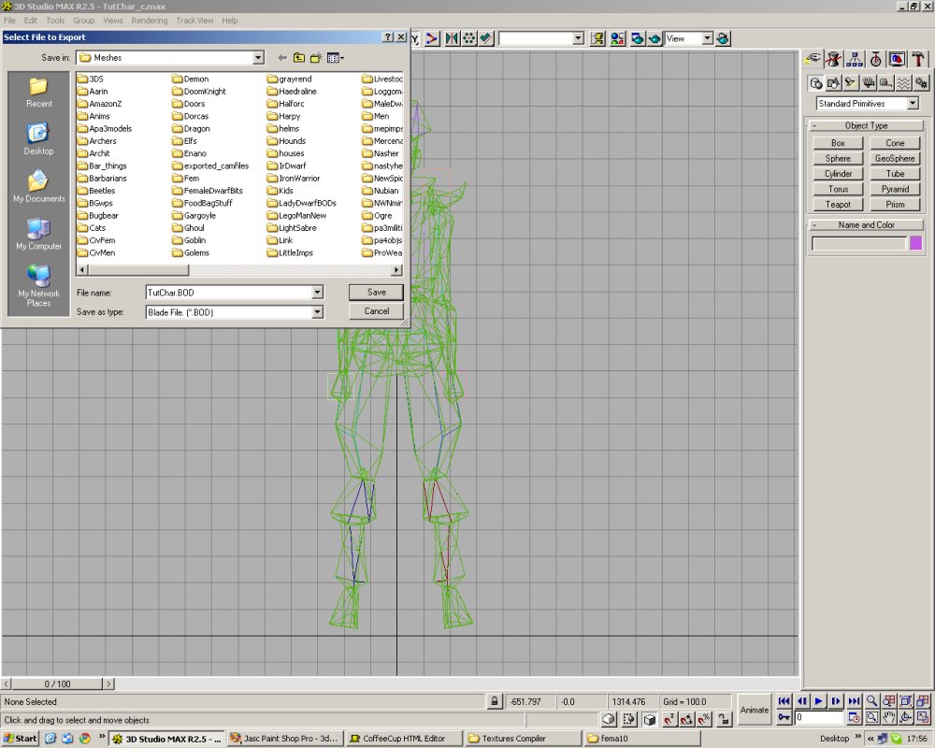The height and width of the screenshot is (748, 935).
Task: Click the Cylinder primitive button
Action: coord(838,174)
